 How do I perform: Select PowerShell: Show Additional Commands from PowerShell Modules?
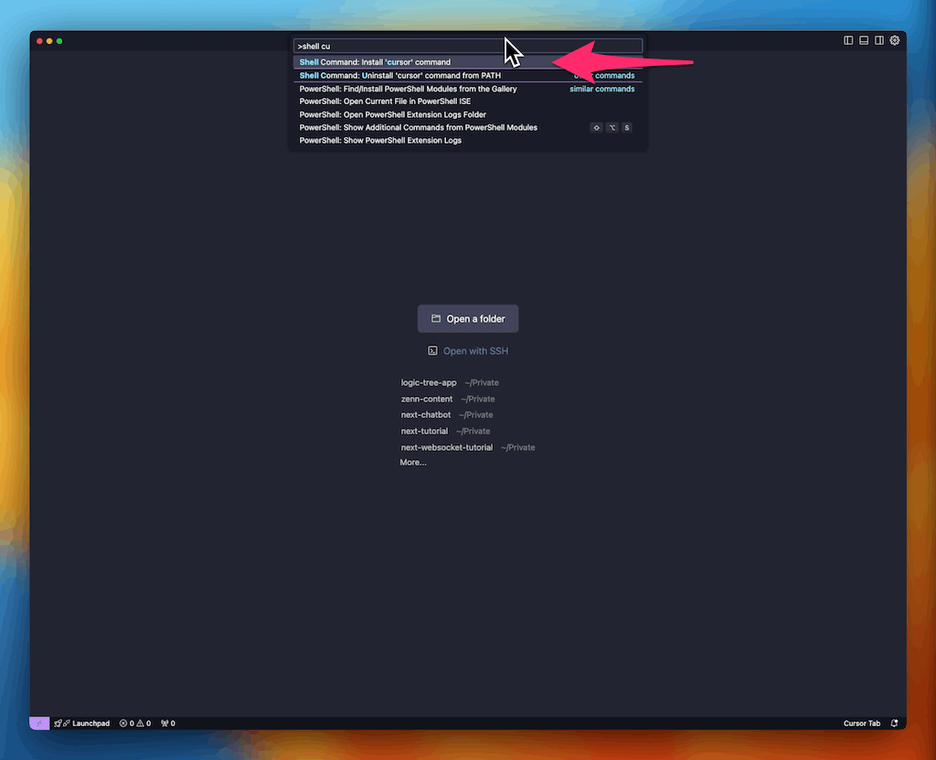coord(467,127)
